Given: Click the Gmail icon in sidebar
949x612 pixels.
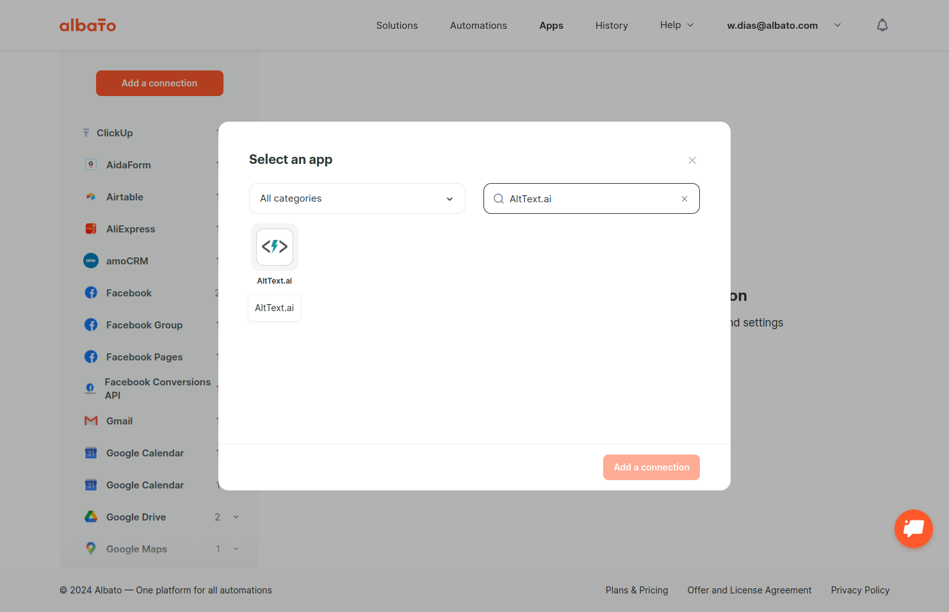Looking at the screenshot, I should 91,421.
